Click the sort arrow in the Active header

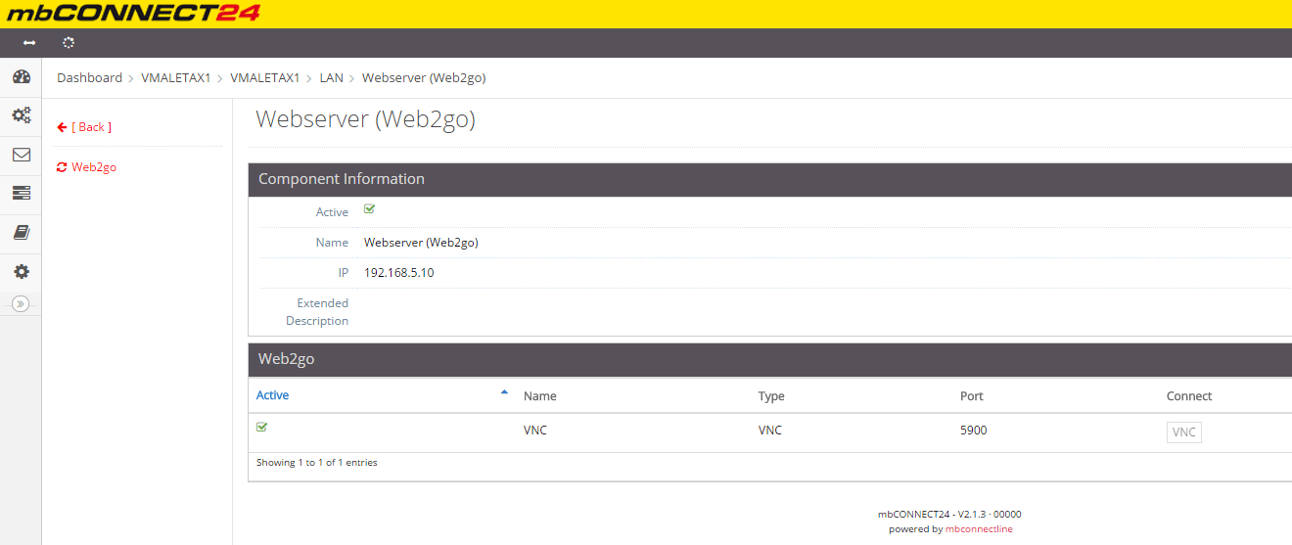coord(504,392)
